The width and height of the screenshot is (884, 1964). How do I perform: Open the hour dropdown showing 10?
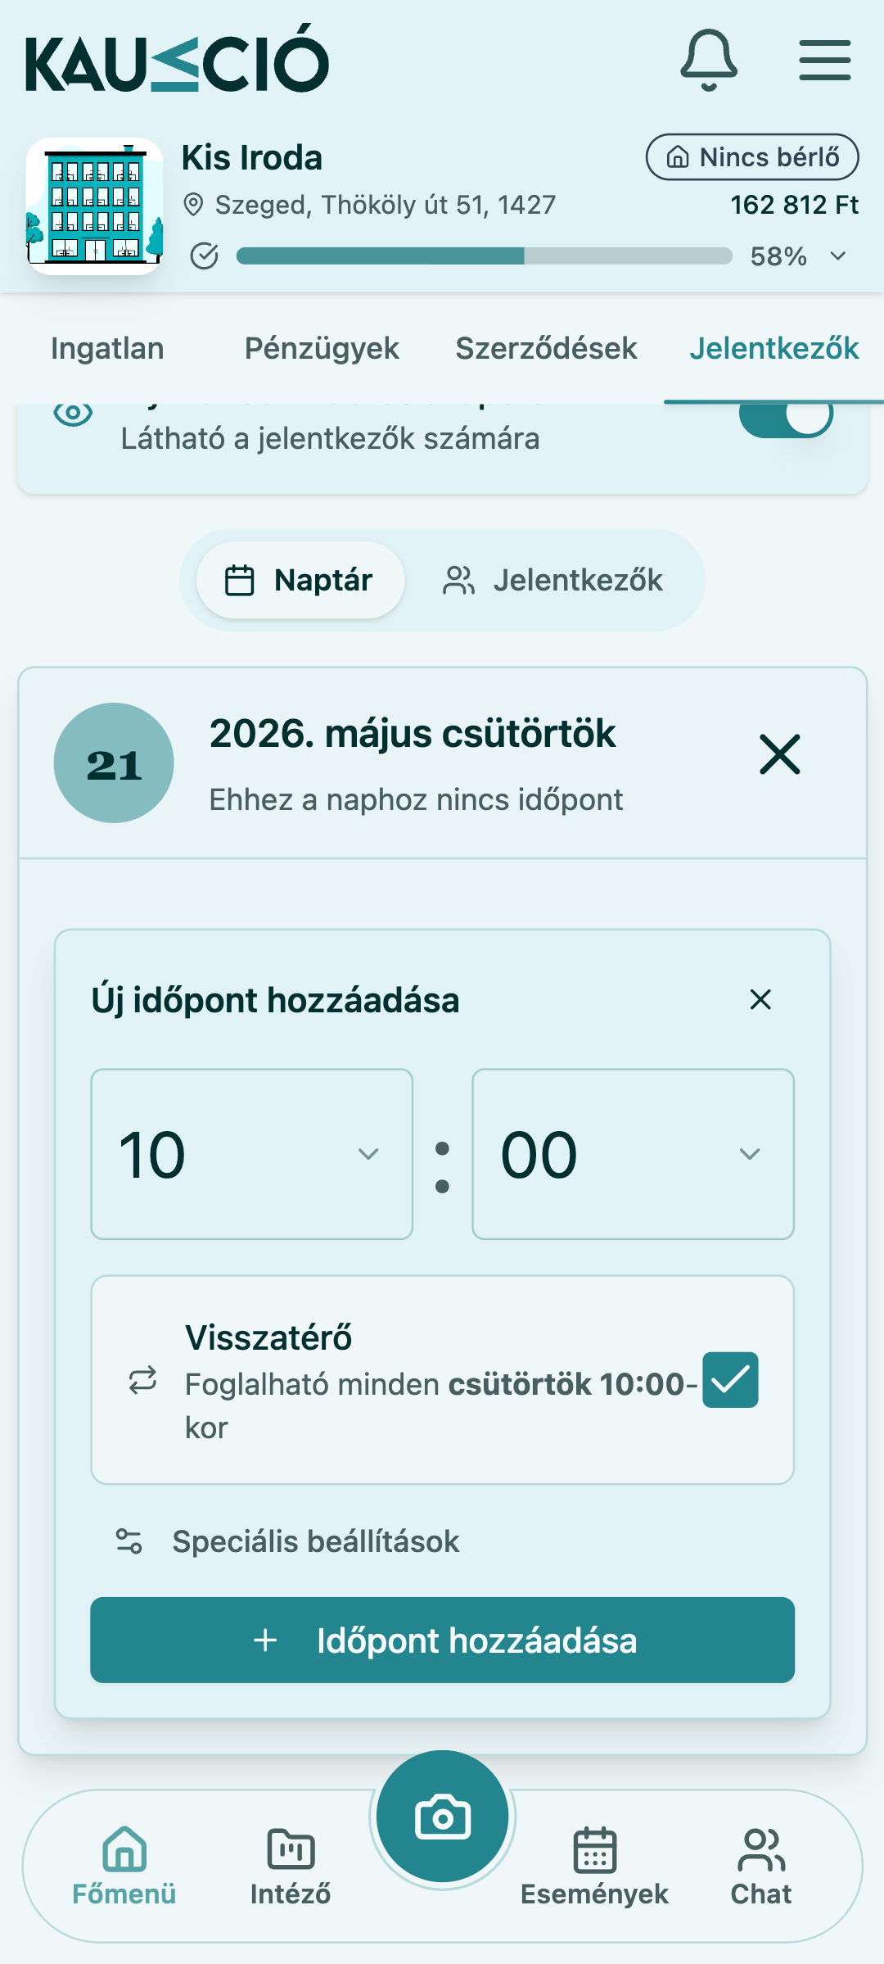pyautogui.click(x=252, y=1154)
